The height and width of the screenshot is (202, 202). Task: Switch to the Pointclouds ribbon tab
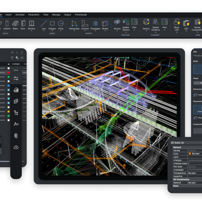tap(81, 15)
